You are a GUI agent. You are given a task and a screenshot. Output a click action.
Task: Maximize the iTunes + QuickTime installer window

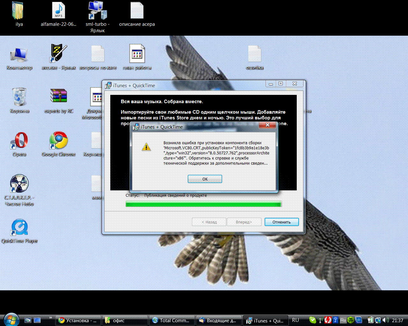(x=281, y=84)
